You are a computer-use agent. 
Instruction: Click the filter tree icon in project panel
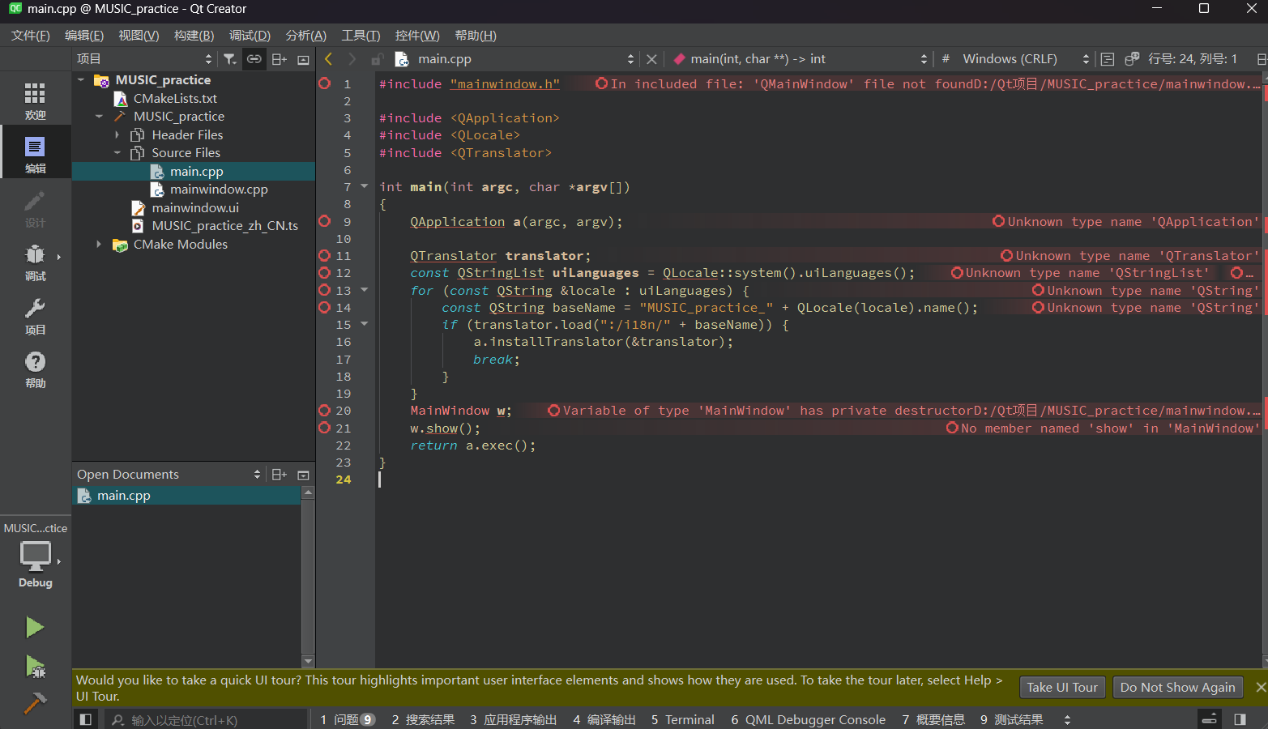pos(230,59)
